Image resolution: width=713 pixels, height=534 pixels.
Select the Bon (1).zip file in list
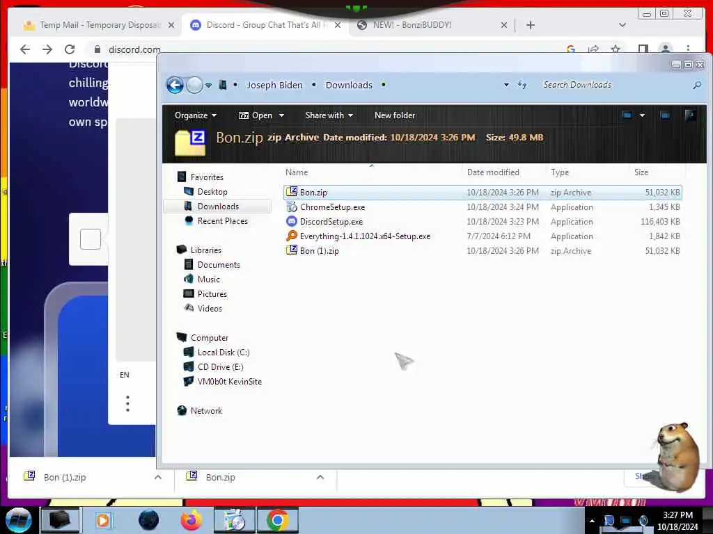(x=483, y=250)
